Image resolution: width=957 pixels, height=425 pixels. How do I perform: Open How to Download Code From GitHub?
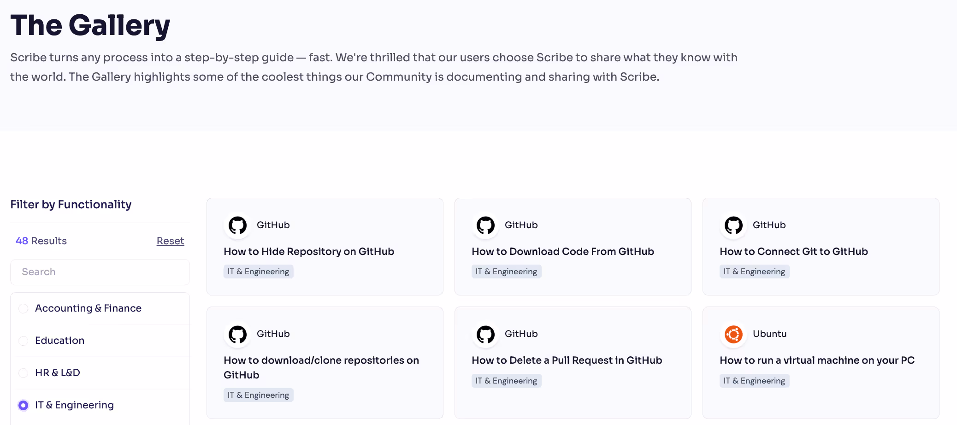(562, 252)
